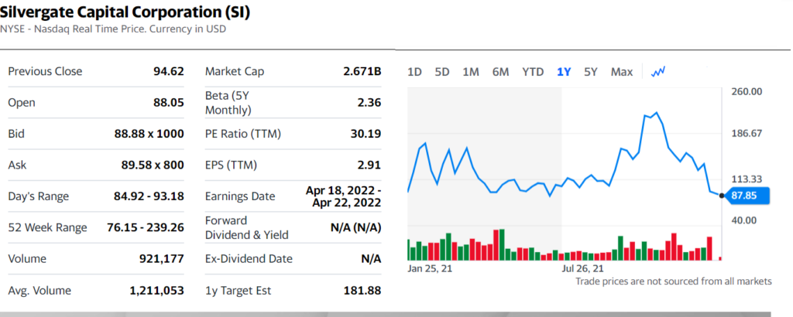
Task: Click the 40.00 price axis label
Action: point(743,220)
